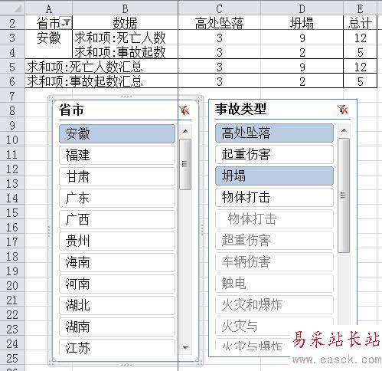This screenshot has height=371, width=382.
Task: Click value 12 in cell E3
Action: click(360, 38)
